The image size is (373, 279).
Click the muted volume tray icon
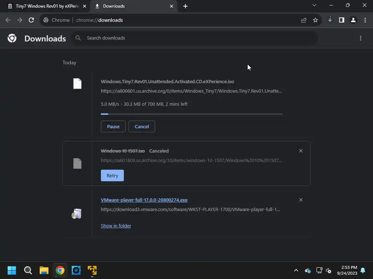pyautogui.click(x=329, y=270)
